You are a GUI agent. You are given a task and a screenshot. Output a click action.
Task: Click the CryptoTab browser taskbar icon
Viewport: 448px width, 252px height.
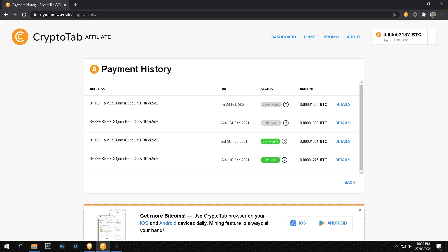point(103,246)
